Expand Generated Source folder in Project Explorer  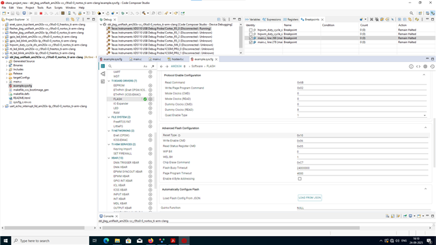tap(7, 61)
